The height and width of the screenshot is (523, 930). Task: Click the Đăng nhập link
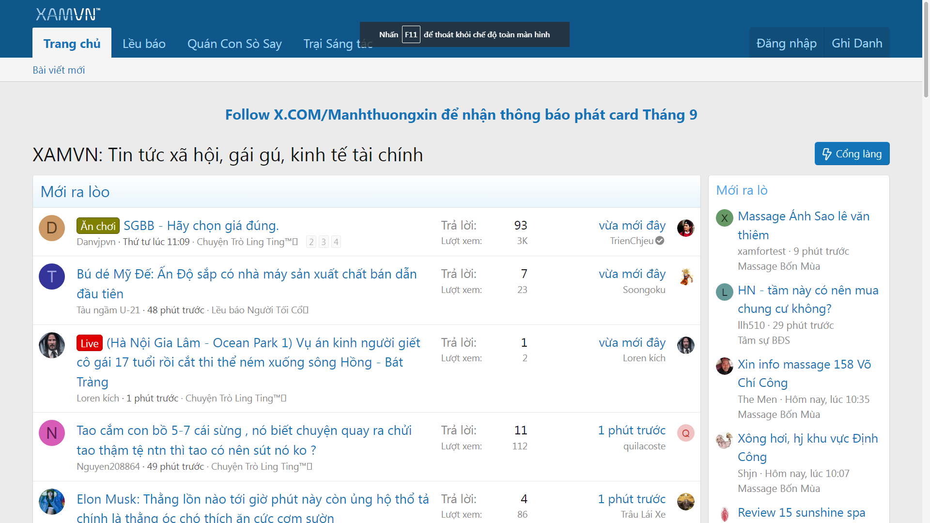(x=786, y=43)
